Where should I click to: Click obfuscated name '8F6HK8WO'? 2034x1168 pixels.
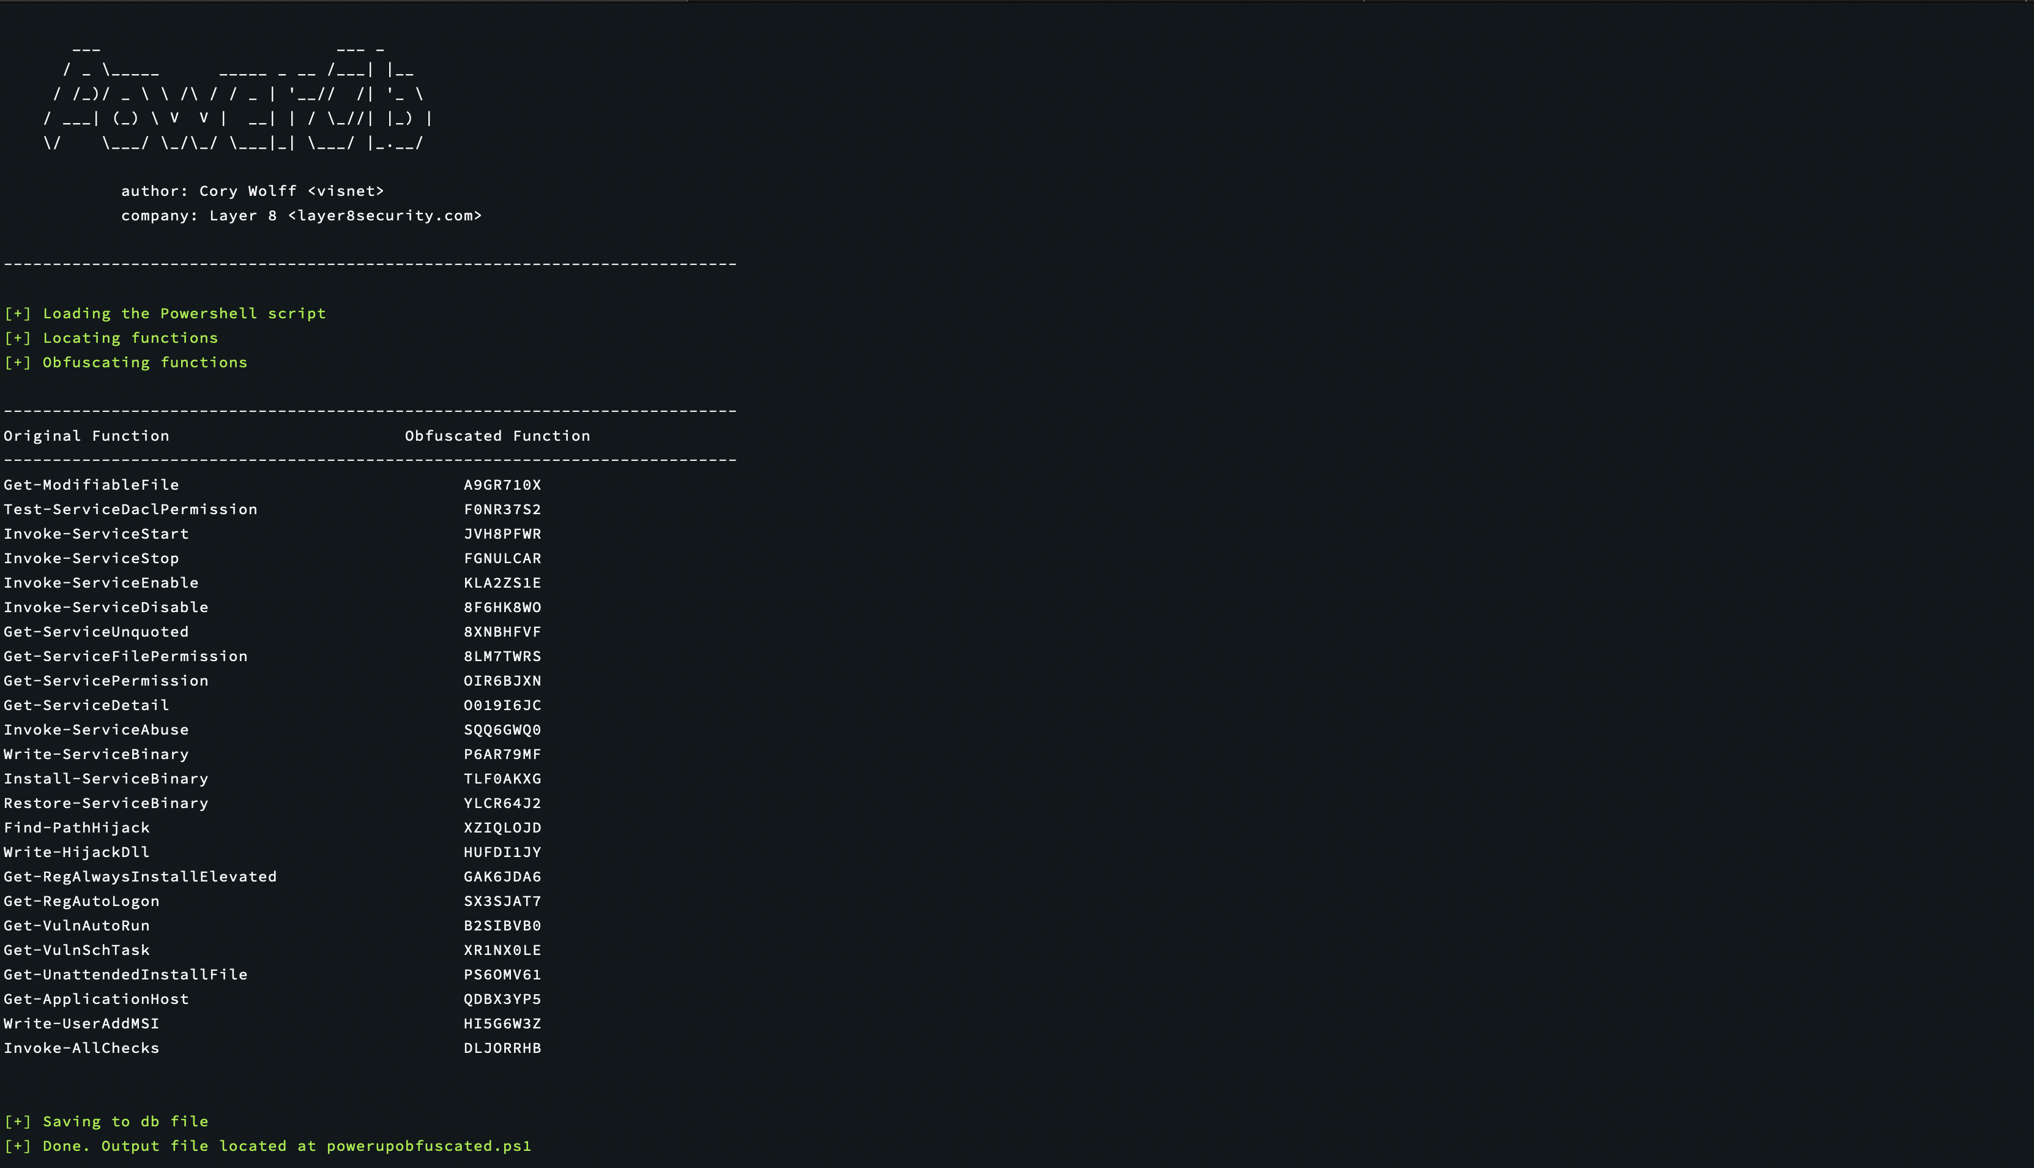click(503, 607)
